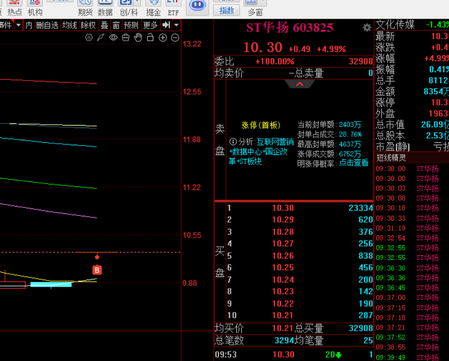Select the cyan candlestick bar on chart

(x=51, y=284)
